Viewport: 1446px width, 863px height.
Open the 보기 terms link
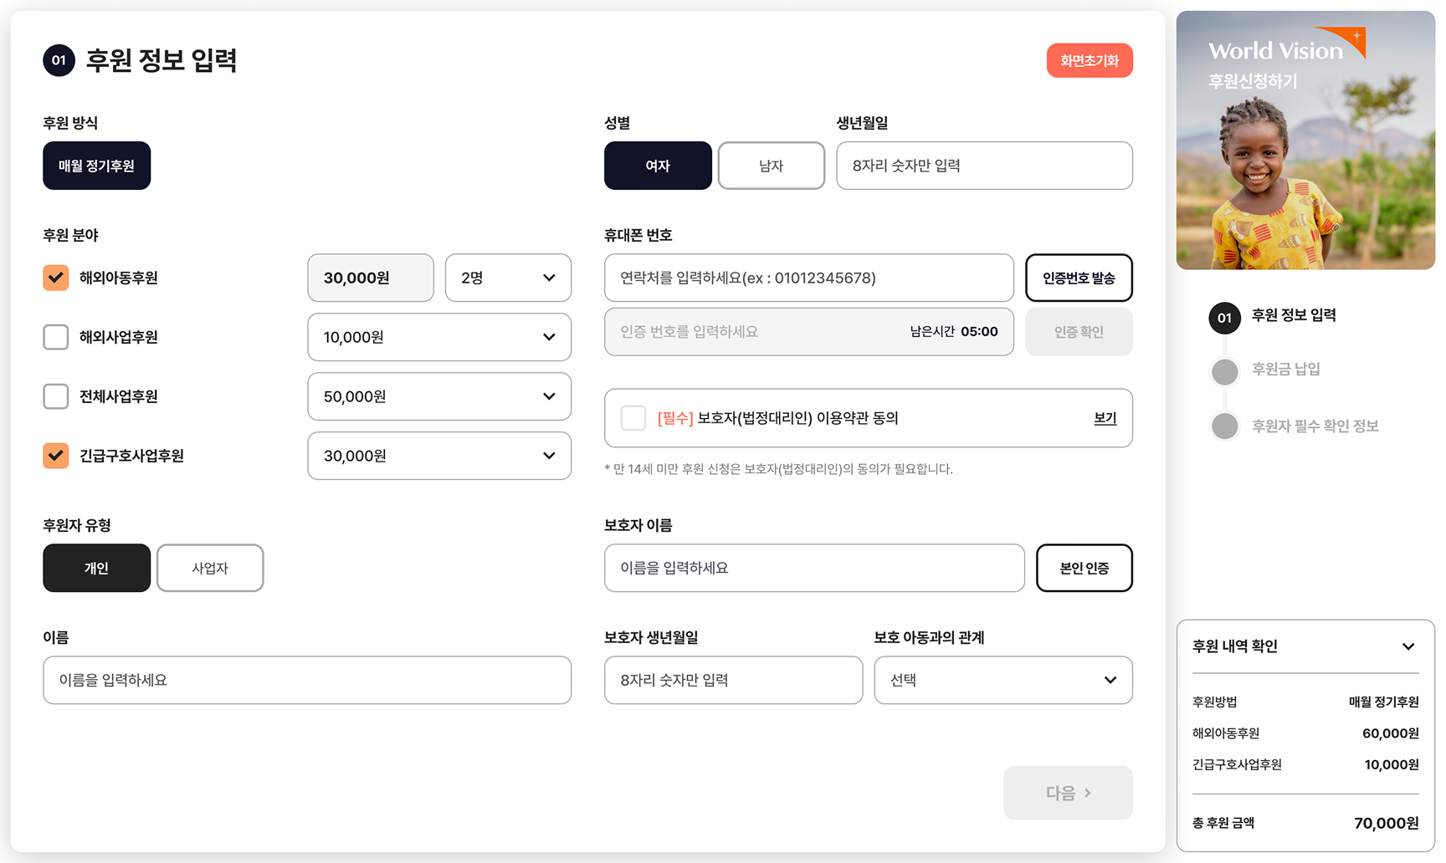1105,417
